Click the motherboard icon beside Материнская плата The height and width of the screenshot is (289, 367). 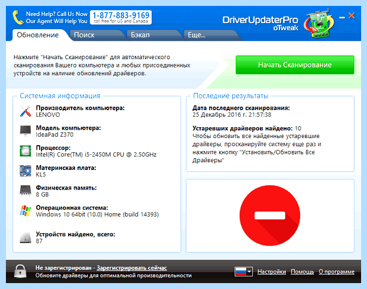25,171
